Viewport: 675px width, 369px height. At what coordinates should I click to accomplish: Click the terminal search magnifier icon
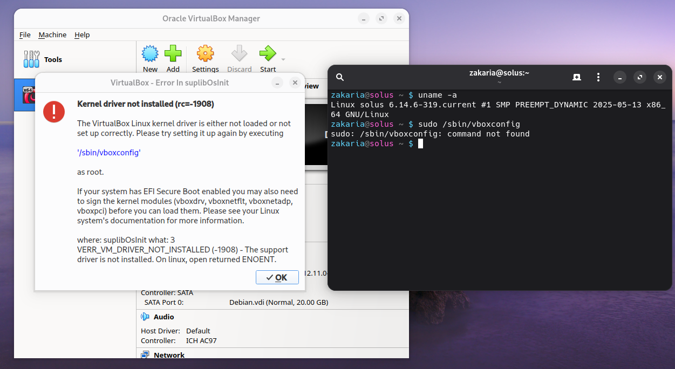[340, 77]
